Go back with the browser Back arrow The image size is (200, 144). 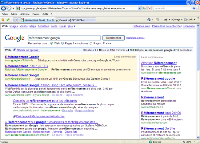tap(3, 8)
